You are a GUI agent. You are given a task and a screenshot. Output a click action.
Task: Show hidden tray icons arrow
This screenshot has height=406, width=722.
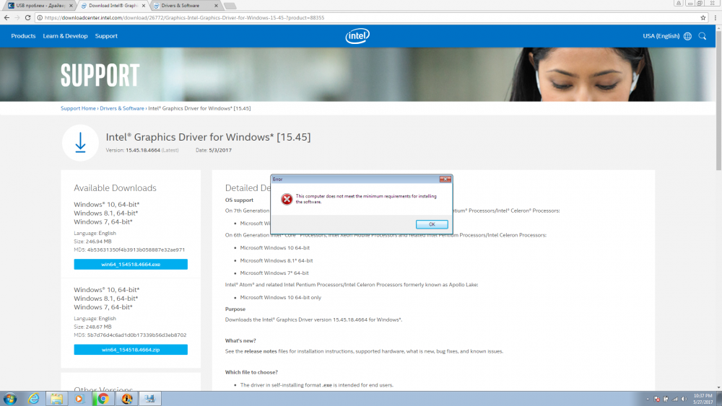point(648,399)
